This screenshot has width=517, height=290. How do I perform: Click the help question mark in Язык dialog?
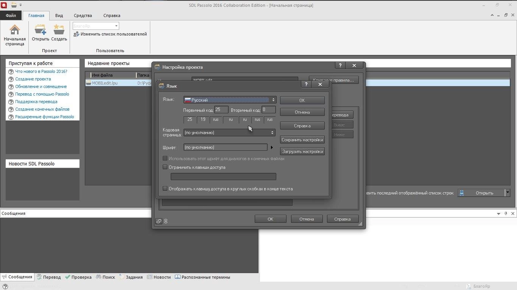[306, 85]
